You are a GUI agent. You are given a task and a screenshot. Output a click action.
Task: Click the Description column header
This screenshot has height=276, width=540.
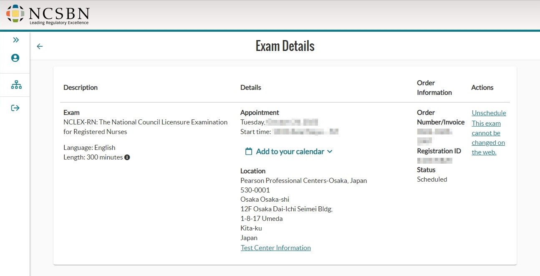(x=81, y=87)
